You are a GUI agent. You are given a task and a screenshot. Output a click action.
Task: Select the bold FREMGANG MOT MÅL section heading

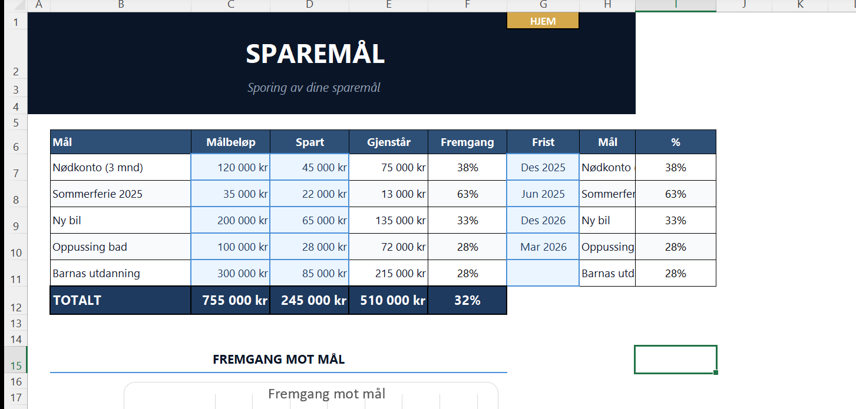tap(279, 360)
